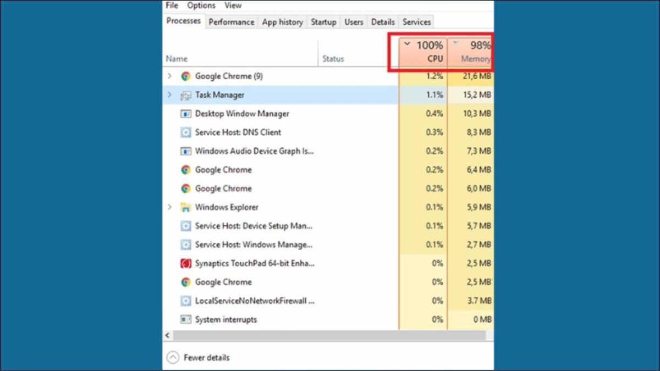
Task: Click the Service Host: Device Setup Manager icon
Action: pyautogui.click(x=186, y=226)
